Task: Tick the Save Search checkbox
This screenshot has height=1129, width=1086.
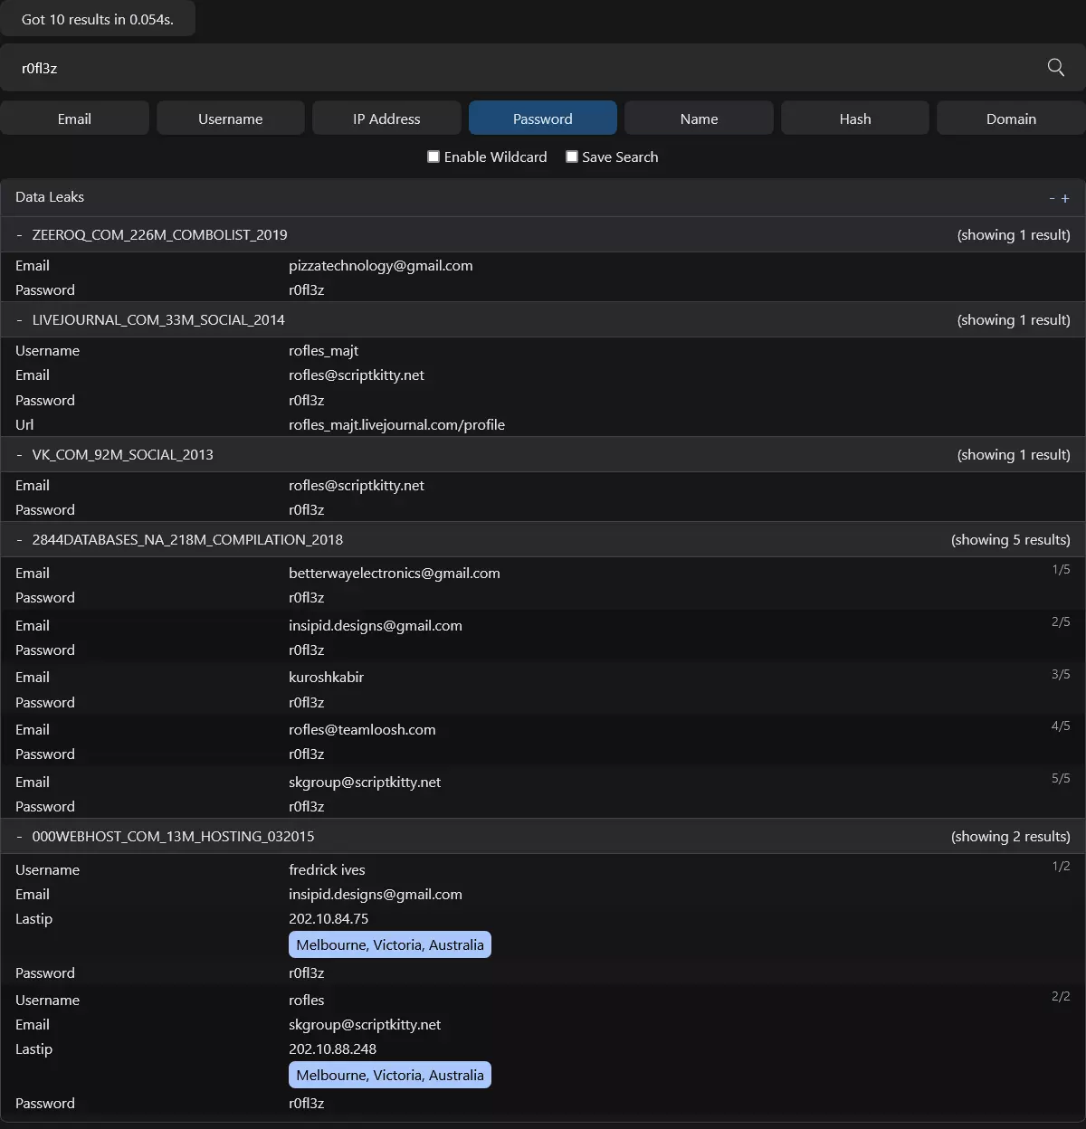Action: click(x=572, y=157)
